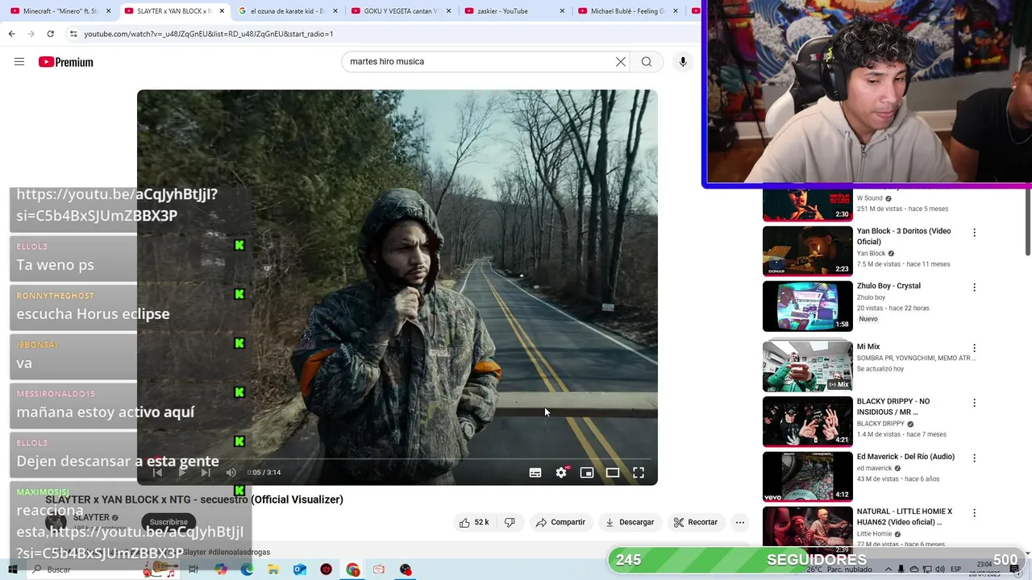Open Task View on the taskbar

(x=193, y=570)
